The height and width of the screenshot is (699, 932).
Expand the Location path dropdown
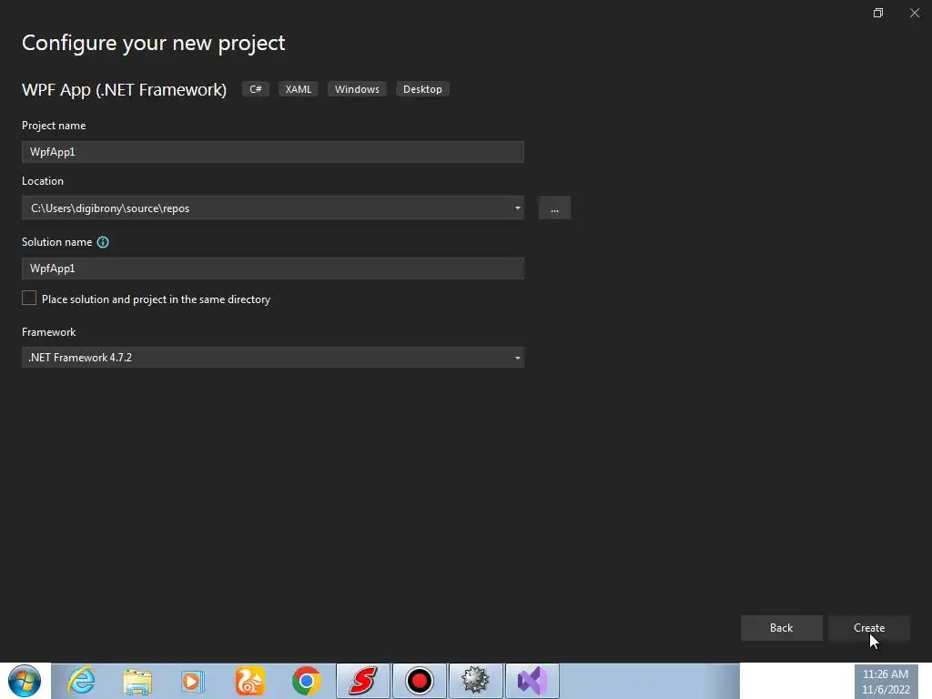pos(517,208)
